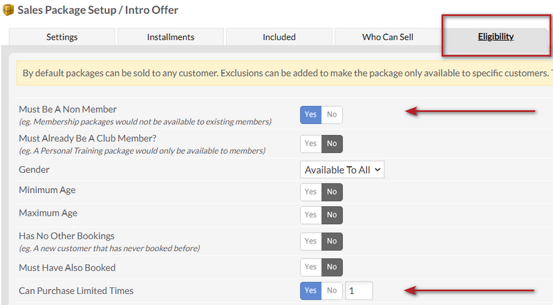553x305 pixels.
Task: Select No for Has No Other Bookings
Action: [332, 241]
